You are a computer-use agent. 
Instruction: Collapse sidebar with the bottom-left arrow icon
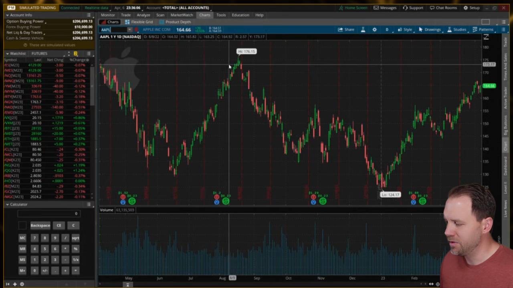tap(7, 284)
